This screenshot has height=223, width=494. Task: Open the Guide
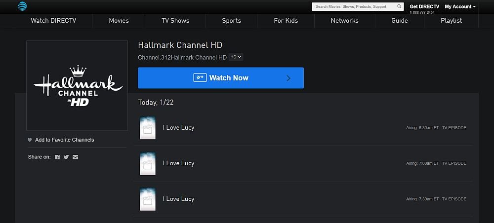coord(400,21)
